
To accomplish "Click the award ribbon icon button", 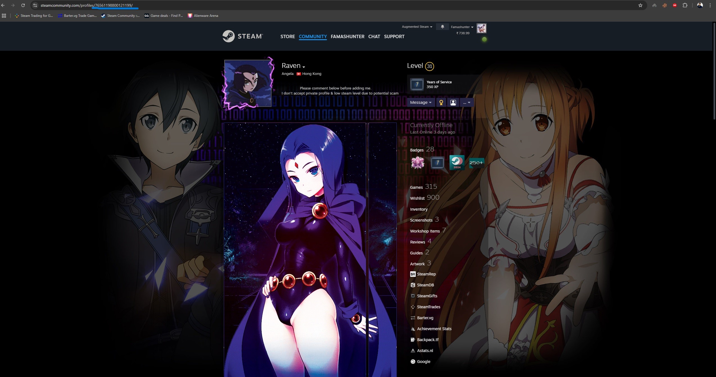I will (x=441, y=102).
